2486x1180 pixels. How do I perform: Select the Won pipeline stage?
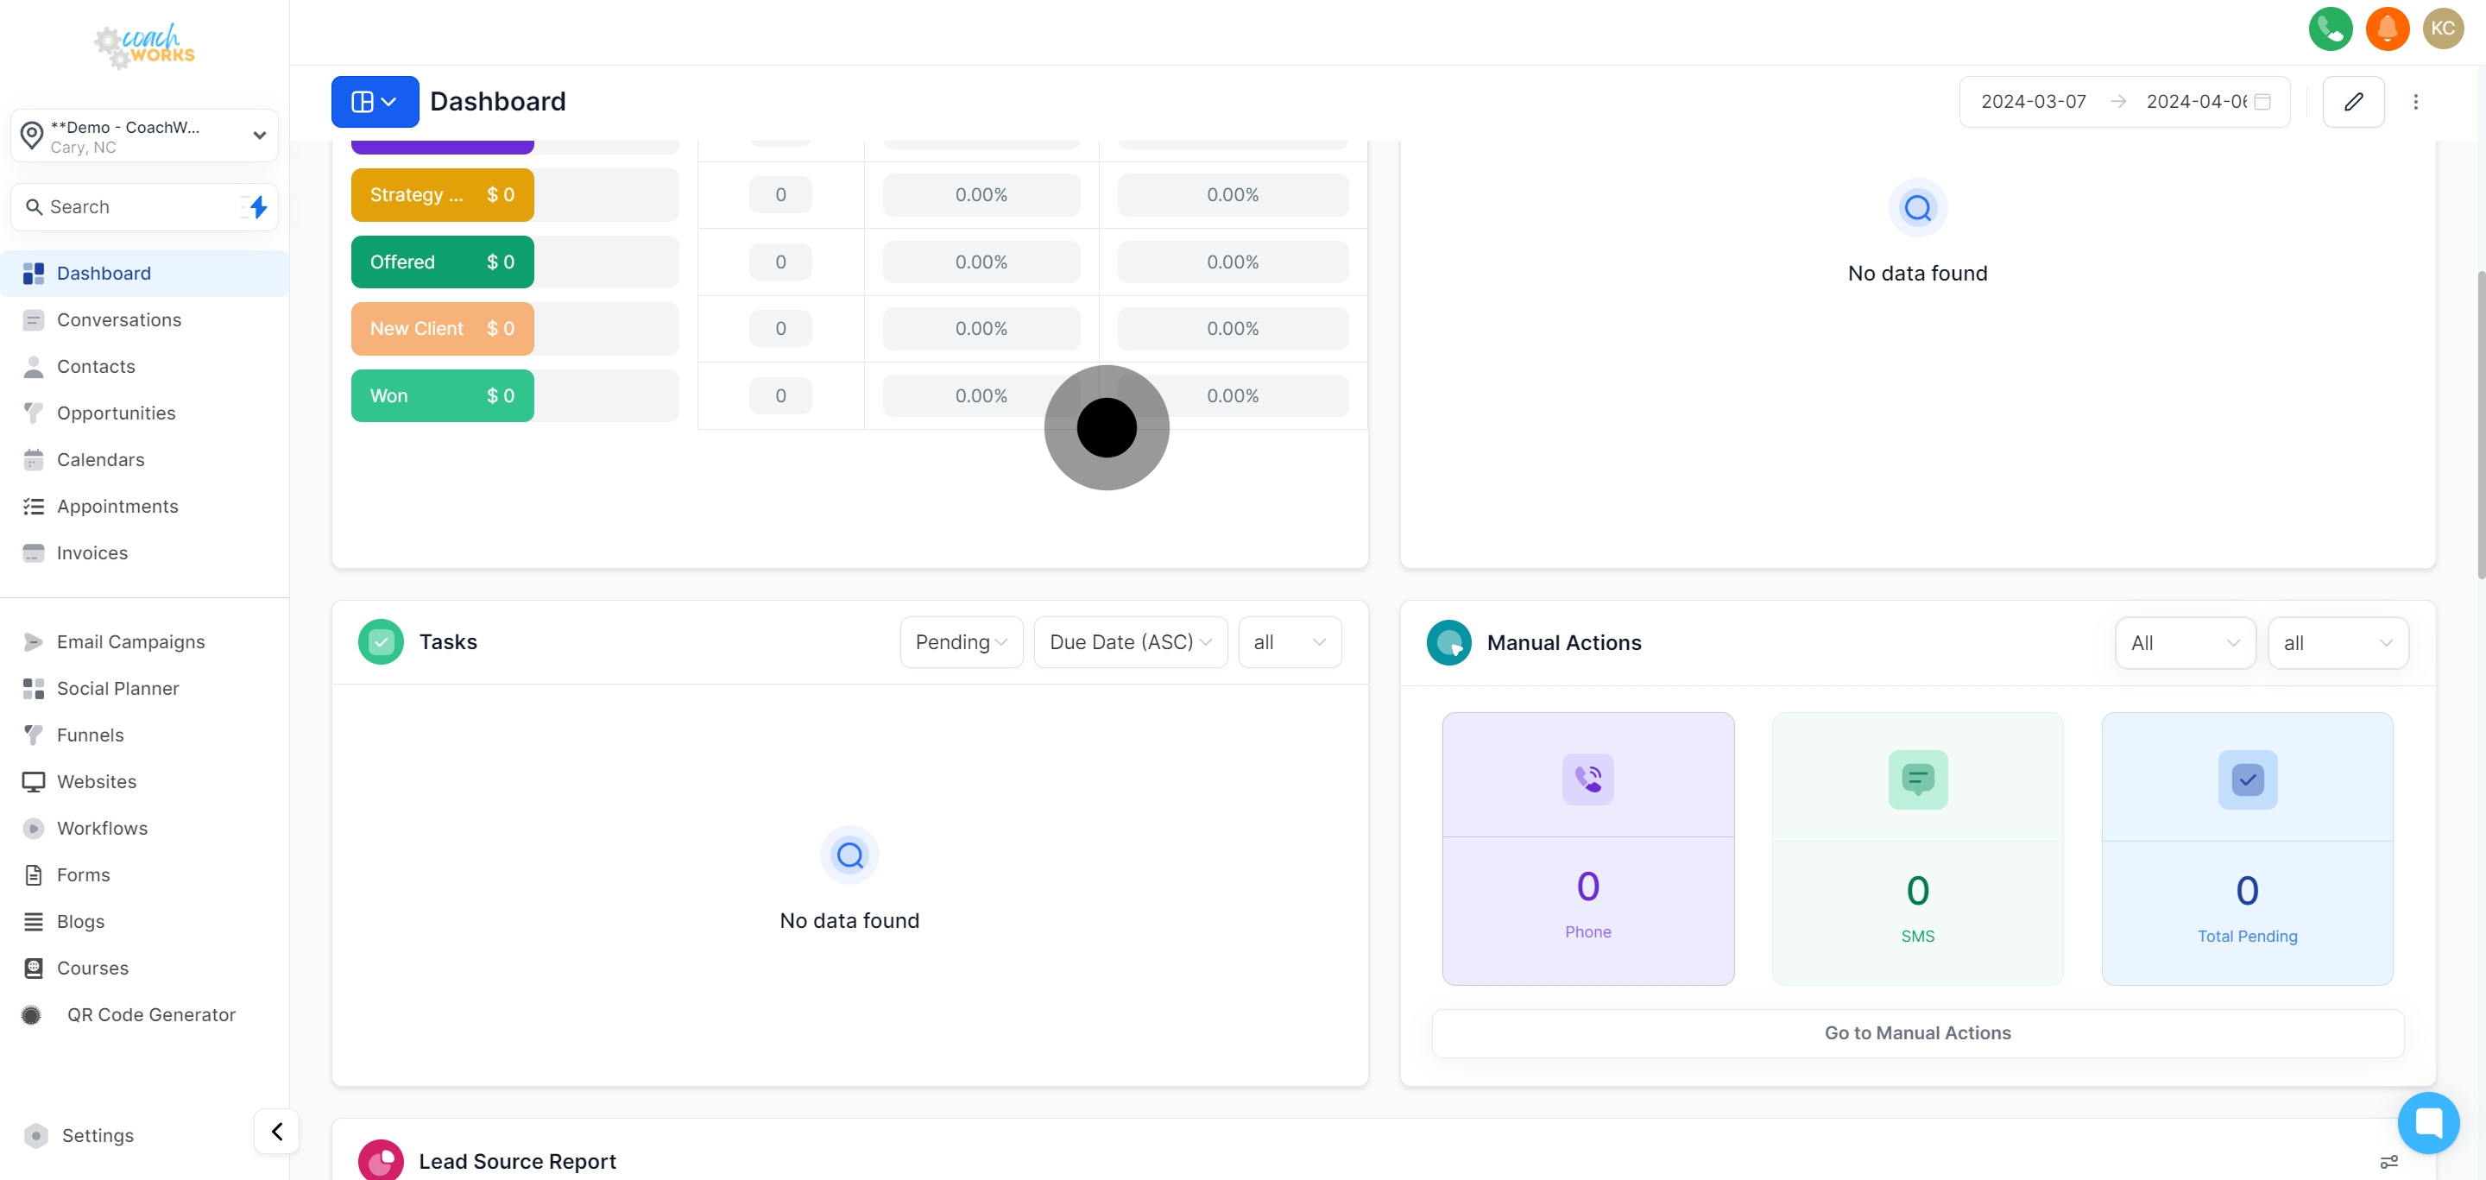441,395
